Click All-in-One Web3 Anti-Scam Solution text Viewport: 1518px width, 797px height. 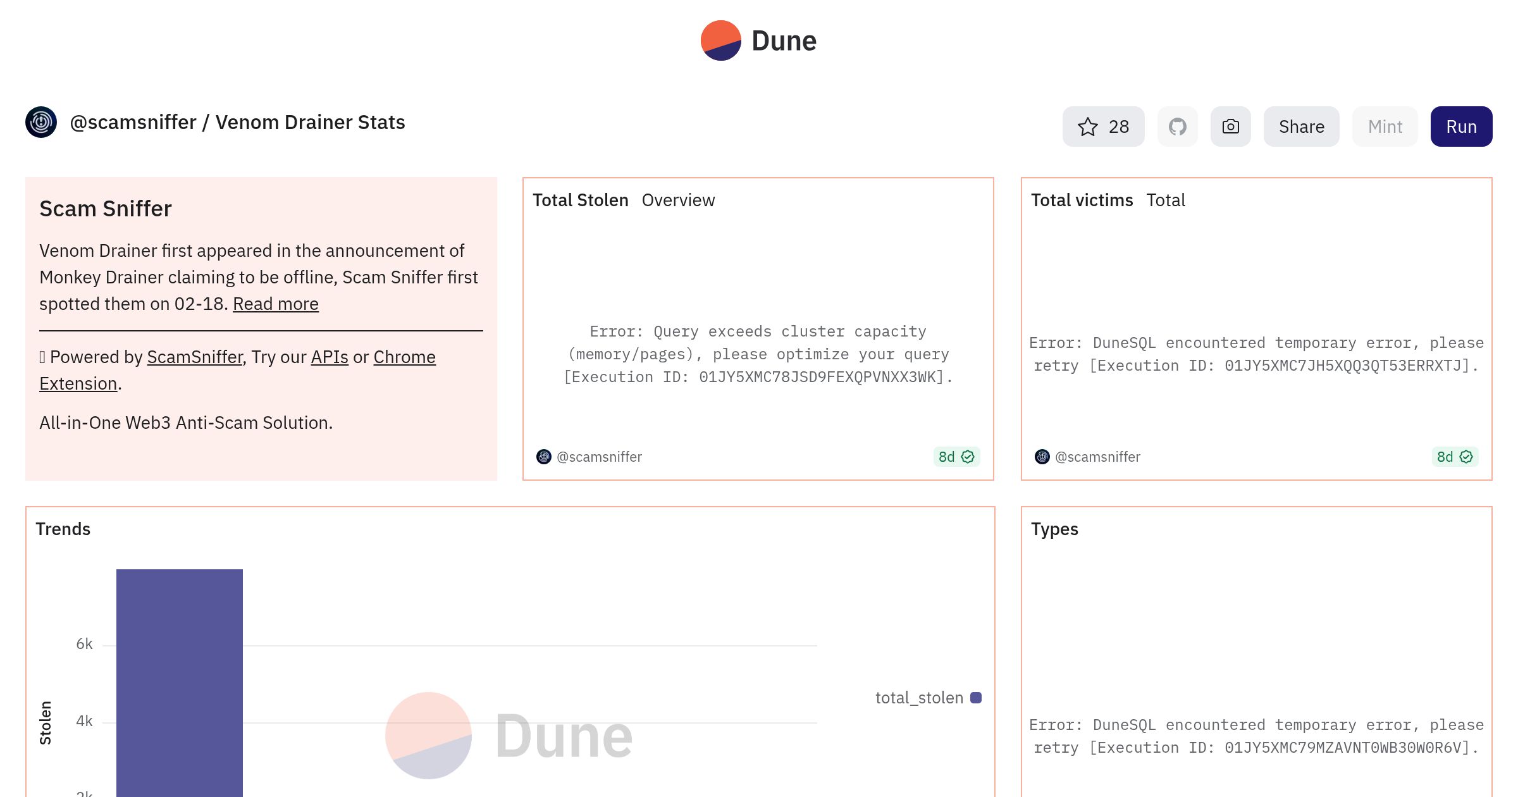186,423
